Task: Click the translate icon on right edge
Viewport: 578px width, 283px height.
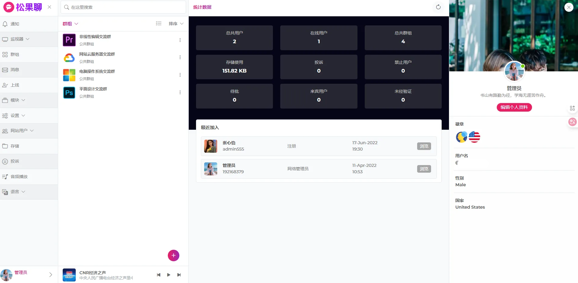Action: [x=572, y=122]
